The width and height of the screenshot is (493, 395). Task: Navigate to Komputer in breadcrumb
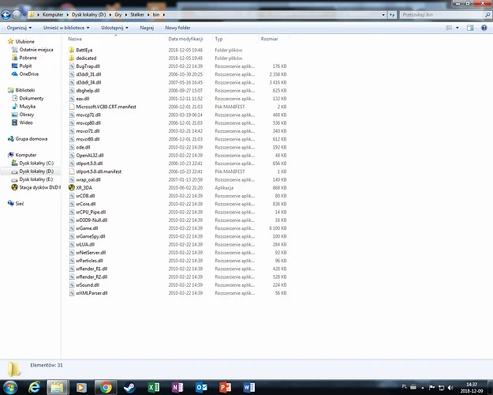click(53, 14)
